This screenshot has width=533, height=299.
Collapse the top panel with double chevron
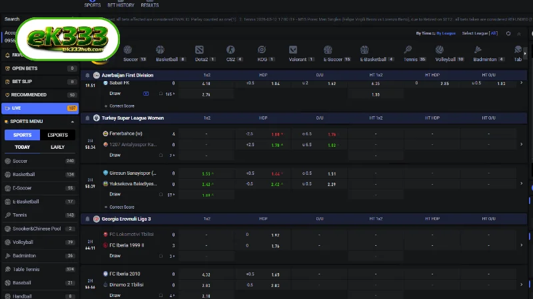(519, 34)
